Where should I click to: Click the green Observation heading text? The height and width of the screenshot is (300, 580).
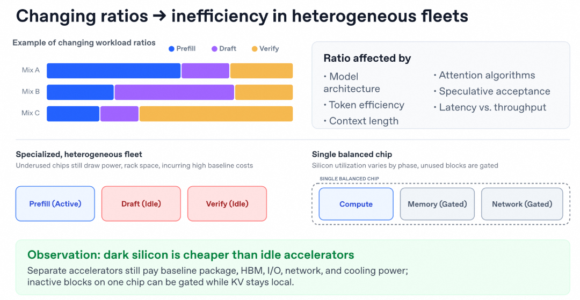pos(191,255)
